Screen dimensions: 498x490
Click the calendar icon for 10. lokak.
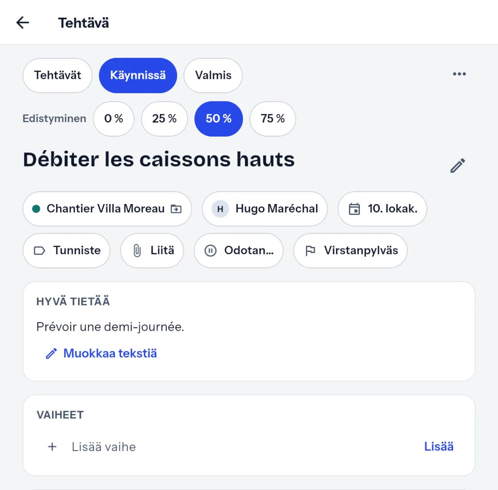(354, 209)
